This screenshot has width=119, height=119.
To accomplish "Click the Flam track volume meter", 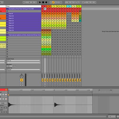I will (26, 80).
